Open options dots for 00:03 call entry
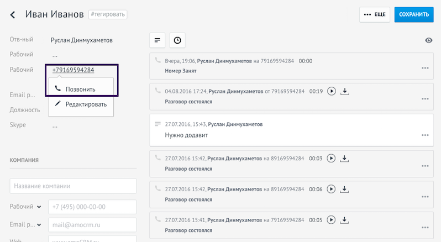This screenshot has height=242, width=441. (425, 166)
